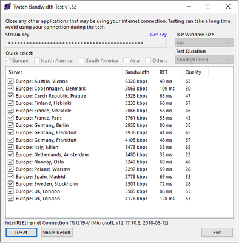Screen dimensions: 239x243
Task: Click the 4178 kbps bandwidth value
Action: tap(136, 199)
